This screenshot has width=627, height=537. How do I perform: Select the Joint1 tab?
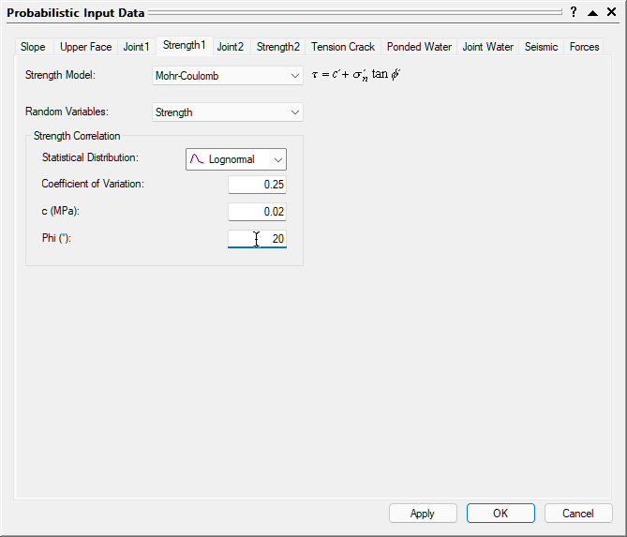pos(136,47)
